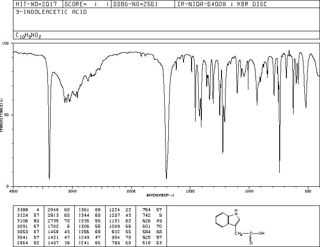
Task: Select the SCORE= field in header
Action: (x=86, y=4)
